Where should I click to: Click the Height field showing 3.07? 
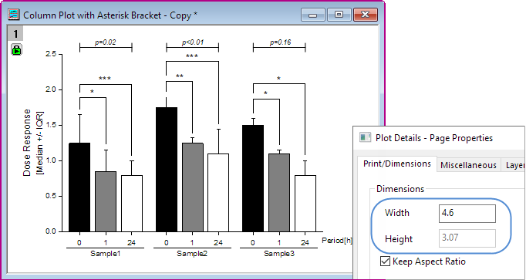click(x=467, y=238)
